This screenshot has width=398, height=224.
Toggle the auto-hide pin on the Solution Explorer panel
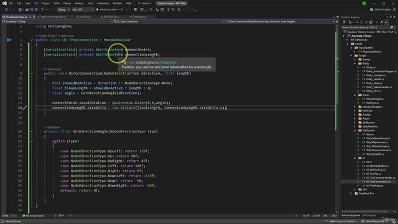pos(391,17)
